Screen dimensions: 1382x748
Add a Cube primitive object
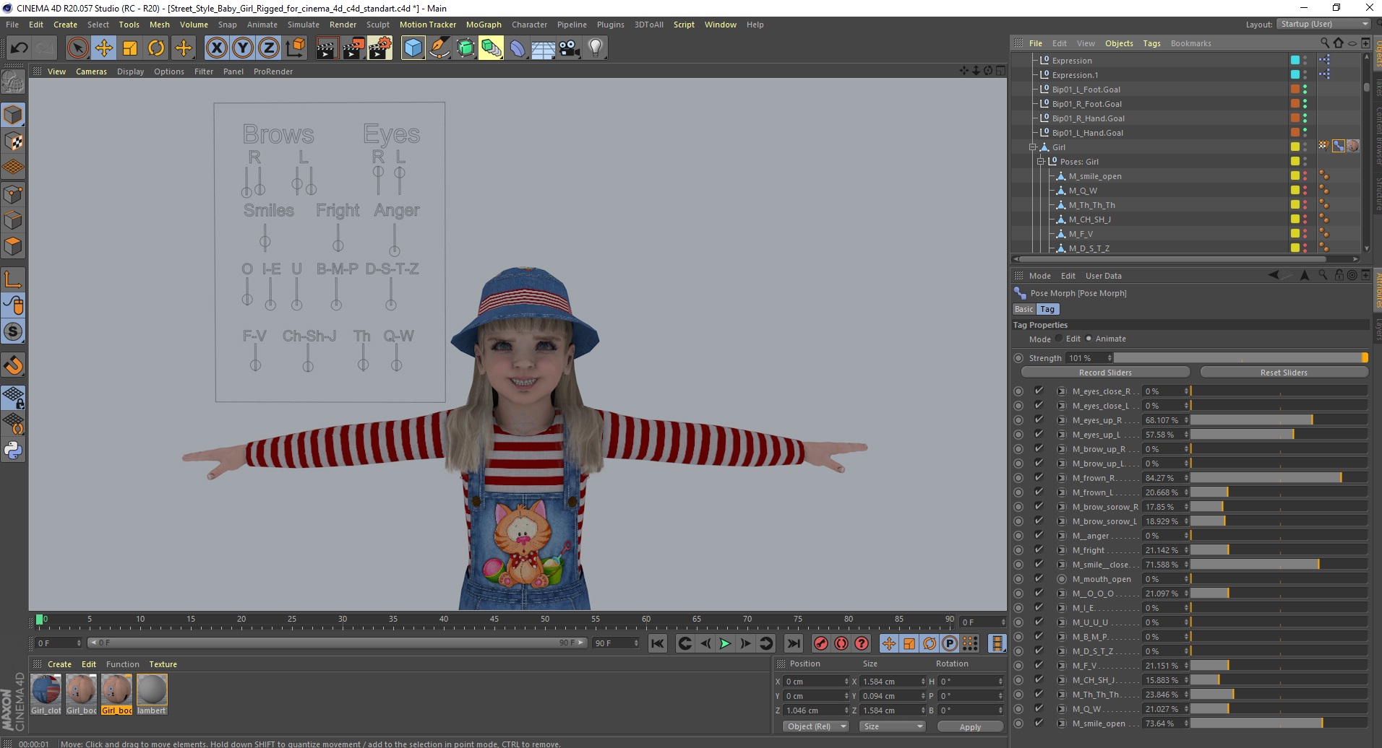(x=413, y=48)
